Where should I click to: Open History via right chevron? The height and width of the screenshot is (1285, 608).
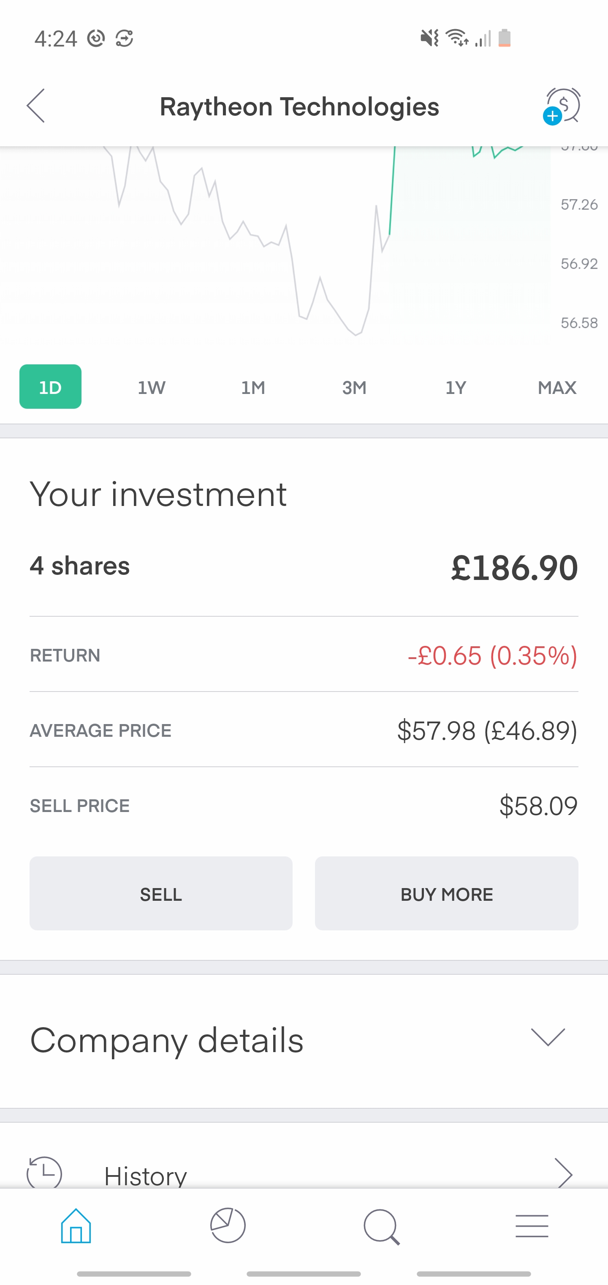[x=564, y=1174]
